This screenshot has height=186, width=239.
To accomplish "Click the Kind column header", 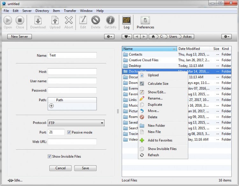I will pos(226,49).
